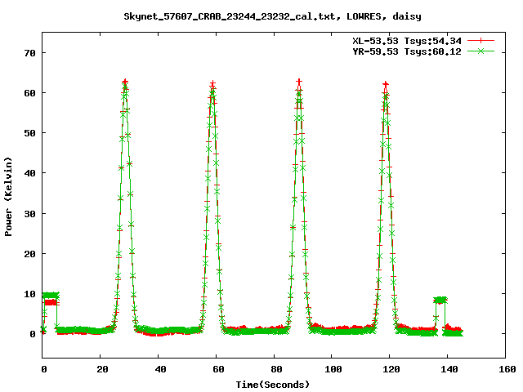Select legend entry YR-59.53 Tsys:60.12
This screenshot has width=523, height=392.
click(x=407, y=51)
